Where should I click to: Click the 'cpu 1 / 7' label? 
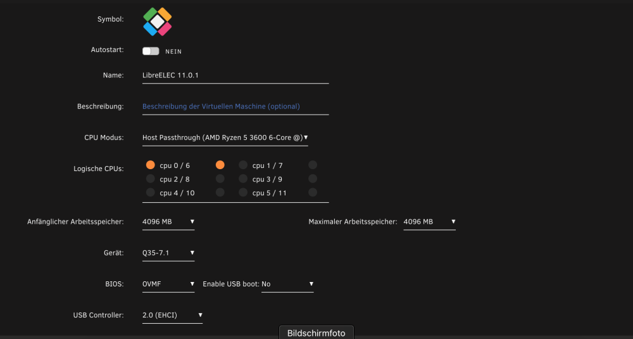(x=268, y=165)
